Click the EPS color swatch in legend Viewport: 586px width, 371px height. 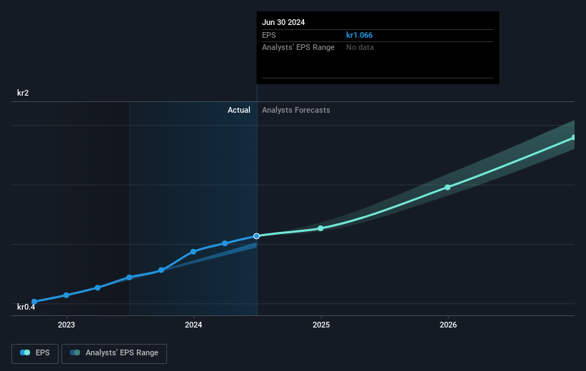point(25,352)
